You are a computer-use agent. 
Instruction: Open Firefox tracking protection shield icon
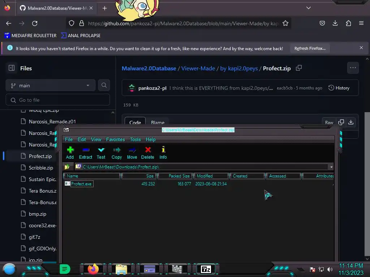coord(72,23)
